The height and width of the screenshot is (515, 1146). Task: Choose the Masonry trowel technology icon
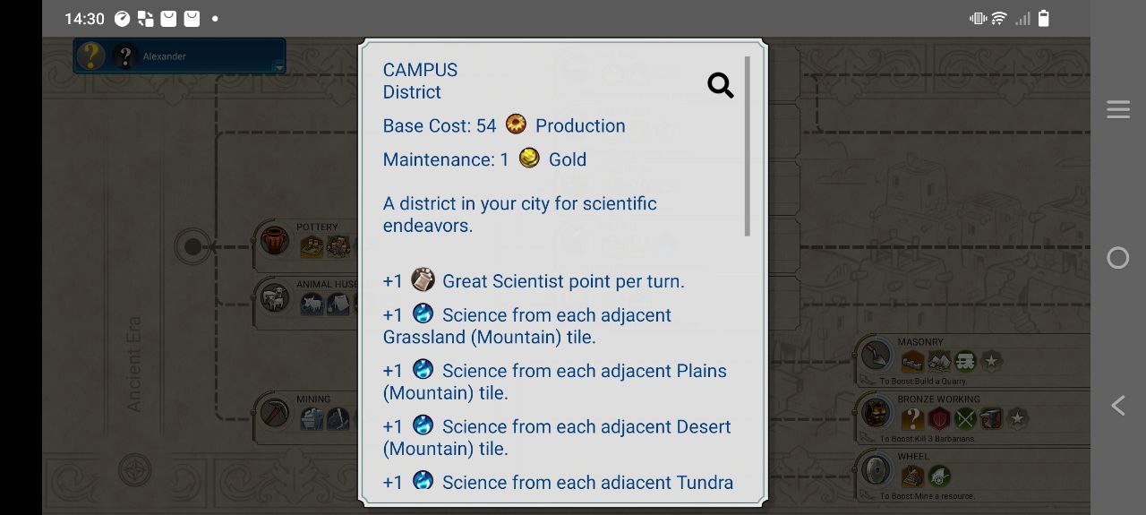877,356
